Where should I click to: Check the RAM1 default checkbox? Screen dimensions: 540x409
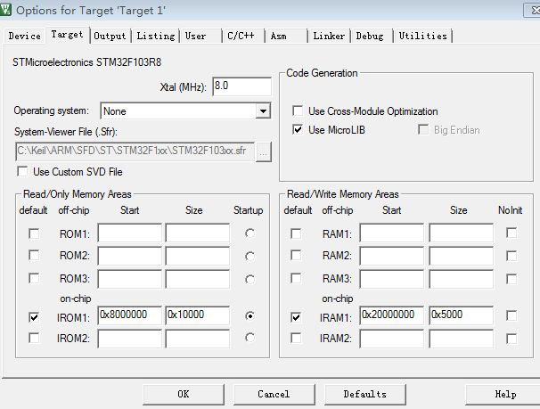pyautogui.click(x=296, y=233)
